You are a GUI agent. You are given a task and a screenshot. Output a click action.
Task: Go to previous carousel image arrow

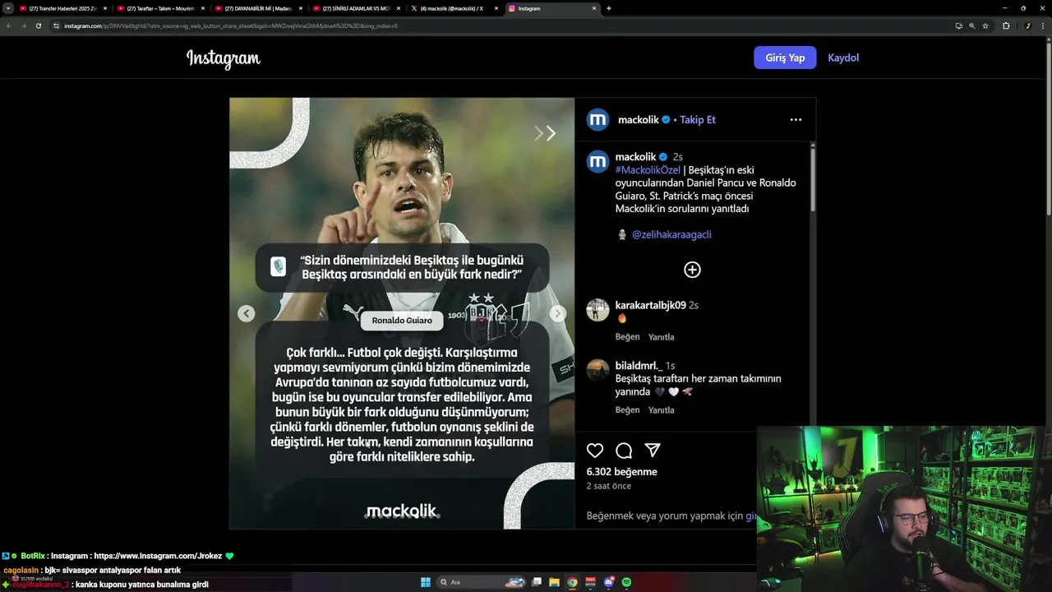pos(247,313)
